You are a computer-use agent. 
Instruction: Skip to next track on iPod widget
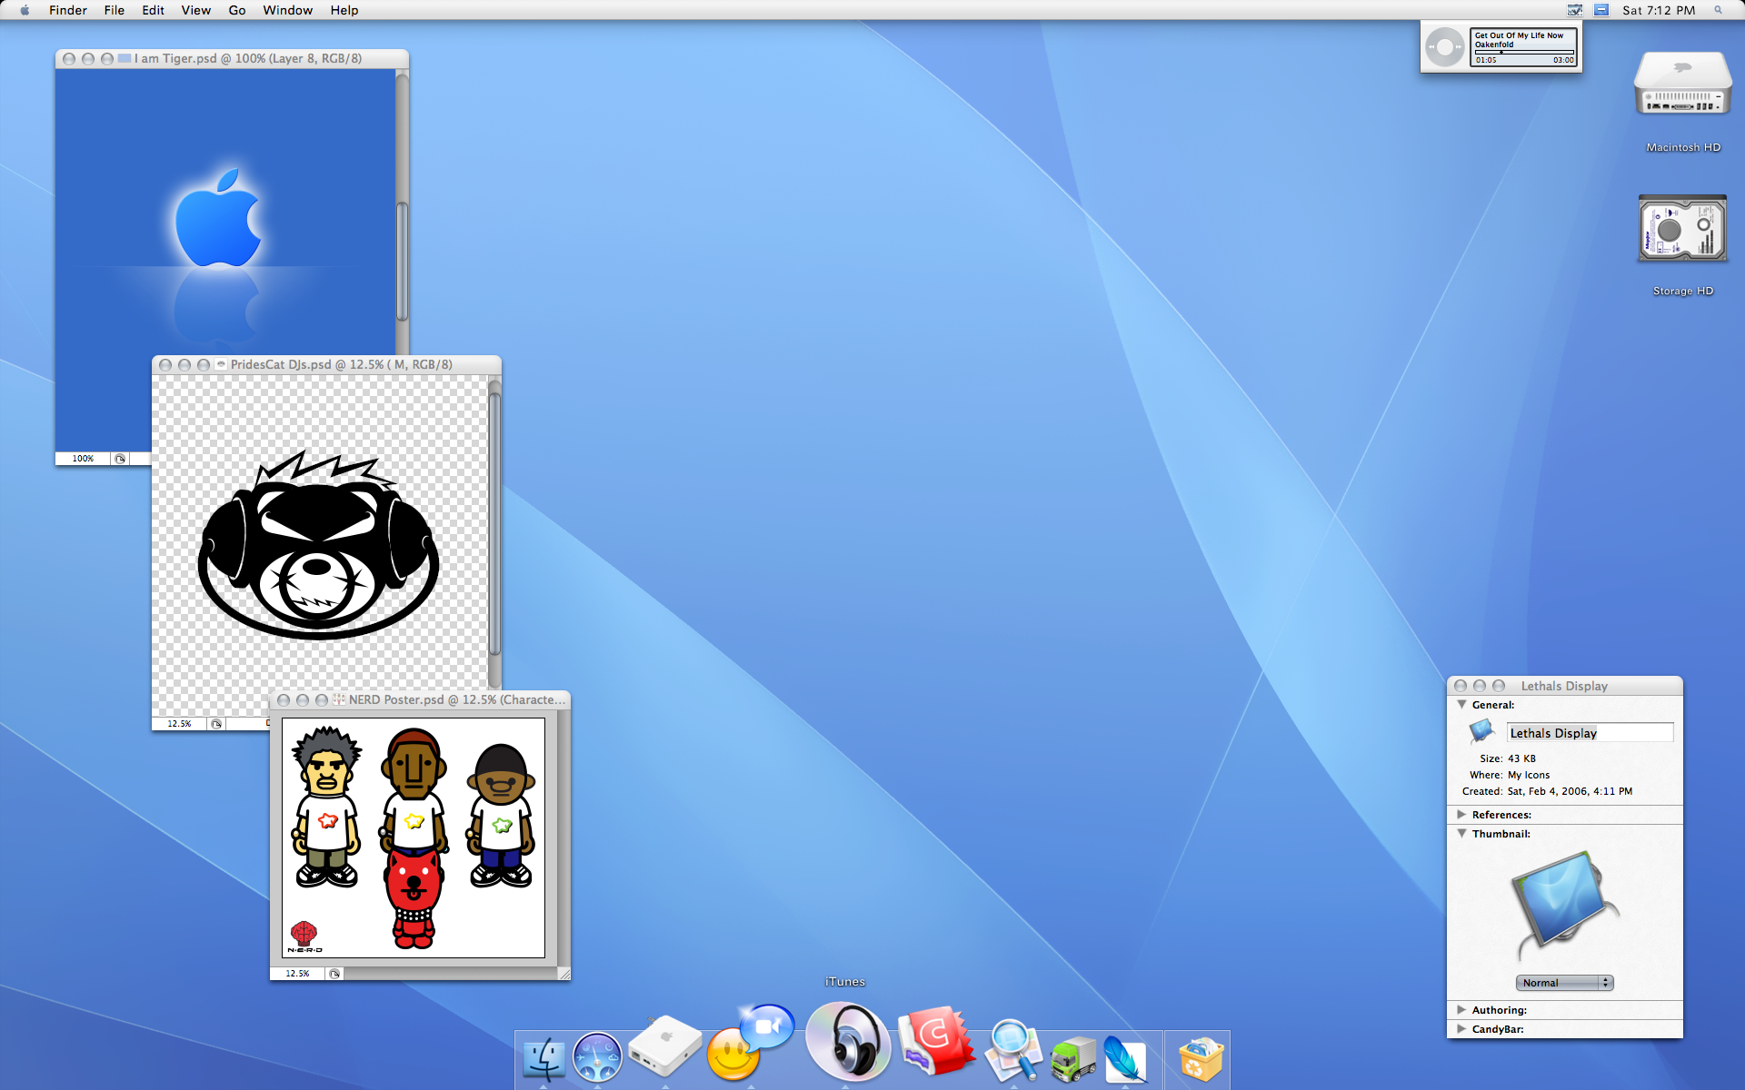point(1459,46)
